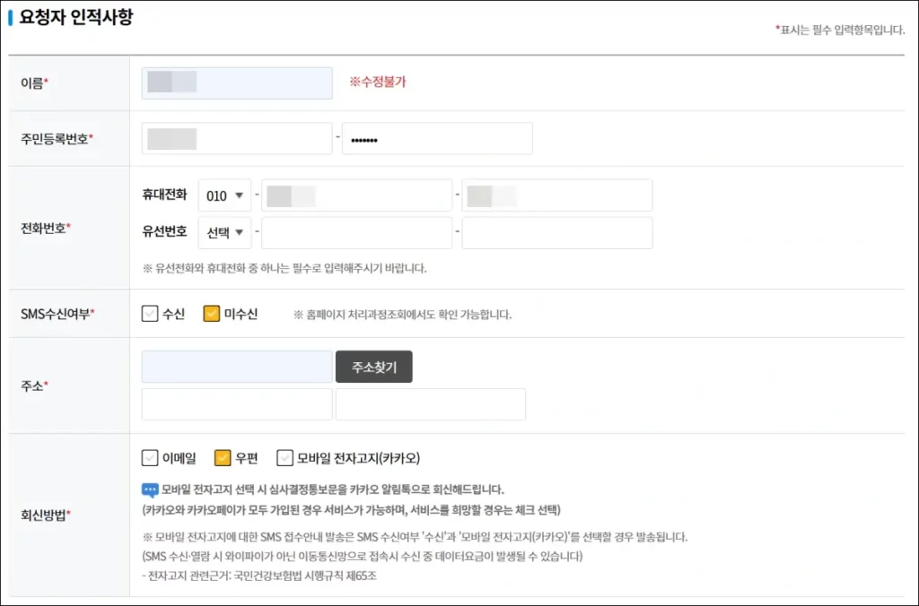This screenshot has height=606, width=919.
Task: Click the 휴대전화 last number field
Action: pyautogui.click(x=557, y=195)
